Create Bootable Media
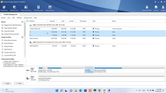Image resolution: width=166 pixels, height=93 pixels. [x=147, y=8]
